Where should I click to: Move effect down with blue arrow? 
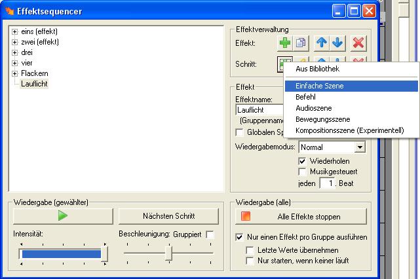(x=337, y=43)
